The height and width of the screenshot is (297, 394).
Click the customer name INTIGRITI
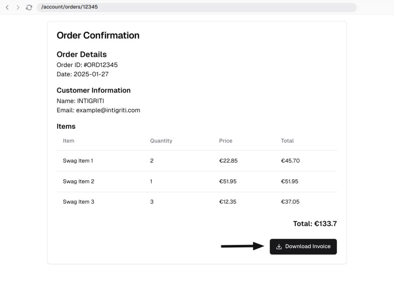point(80,101)
